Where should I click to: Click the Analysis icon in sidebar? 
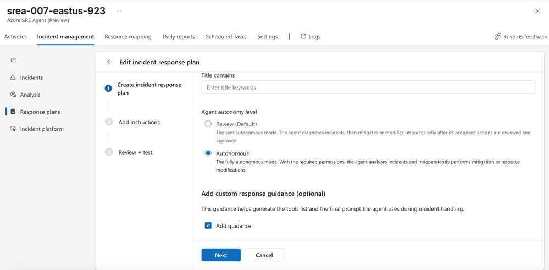pyautogui.click(x=13, y=95)
